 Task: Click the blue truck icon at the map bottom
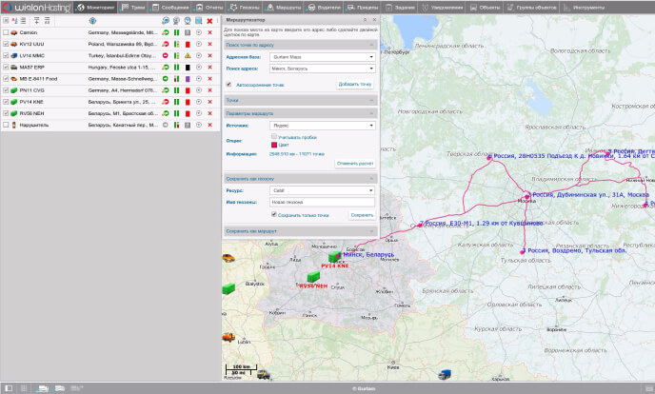click(445, 374)
